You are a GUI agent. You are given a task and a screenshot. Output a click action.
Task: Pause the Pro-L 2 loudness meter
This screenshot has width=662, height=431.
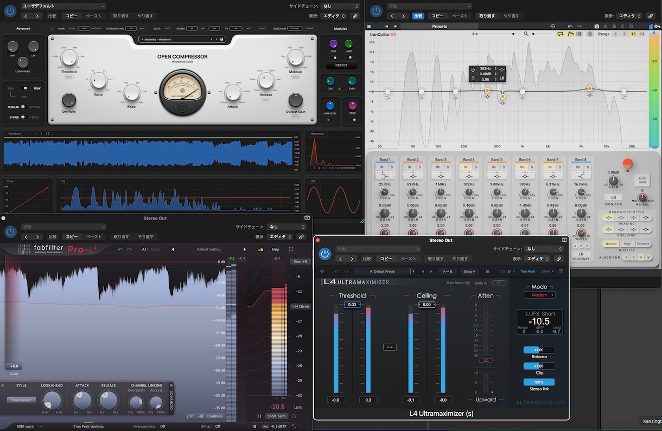coord(259,416)
